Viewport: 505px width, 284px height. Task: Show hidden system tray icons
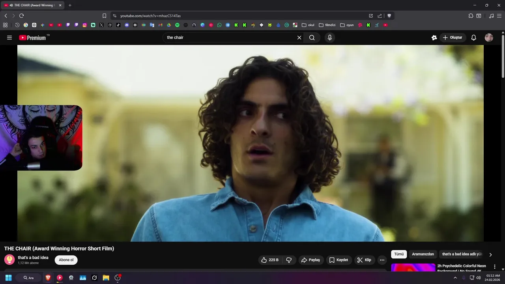click(x=455, y=278)
